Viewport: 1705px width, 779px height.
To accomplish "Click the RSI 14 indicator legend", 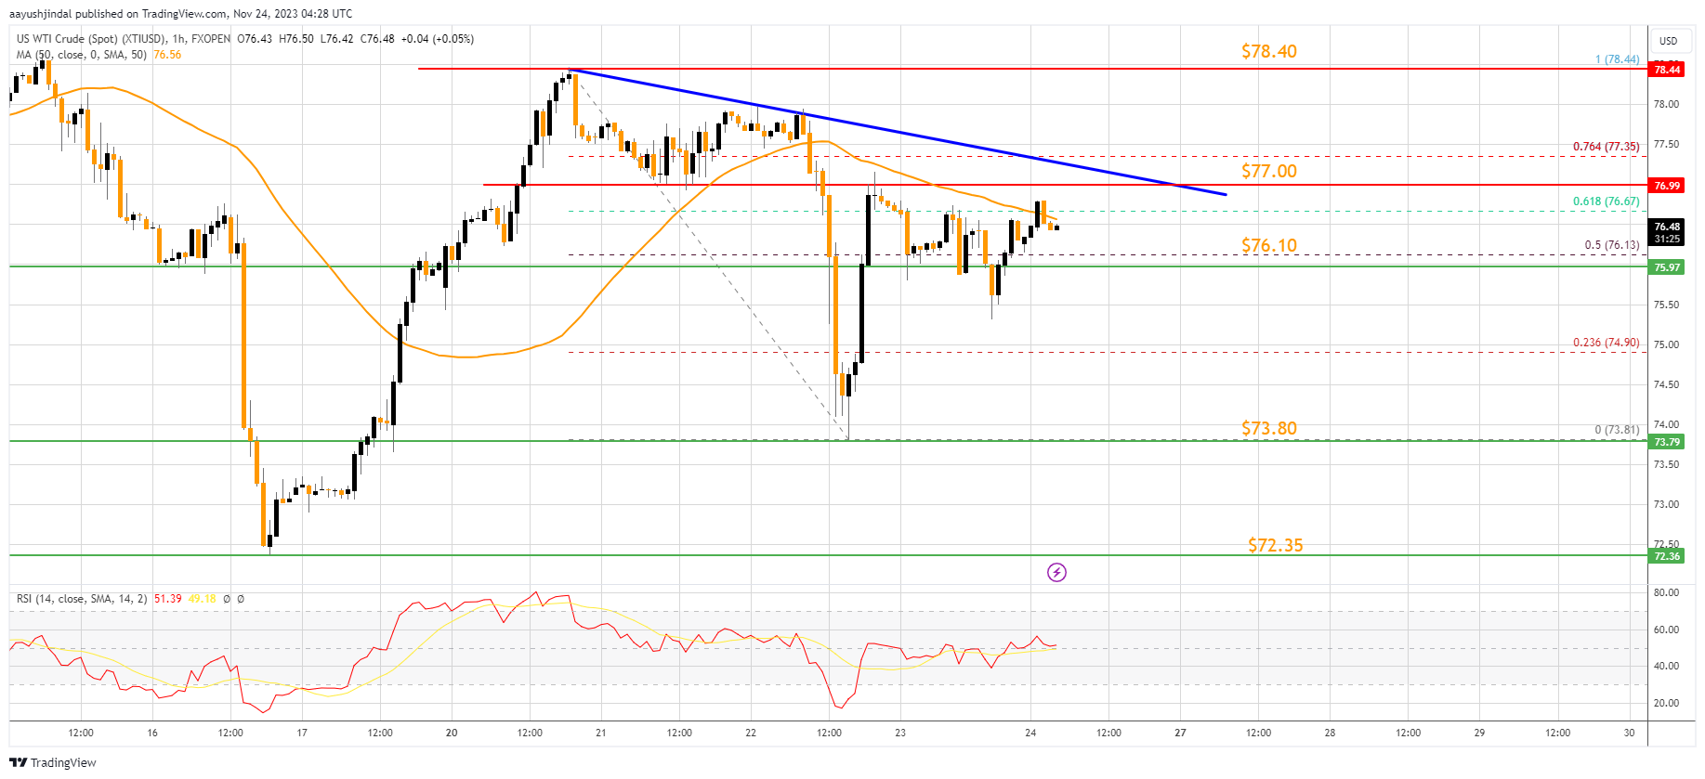I will coord(82,599).
